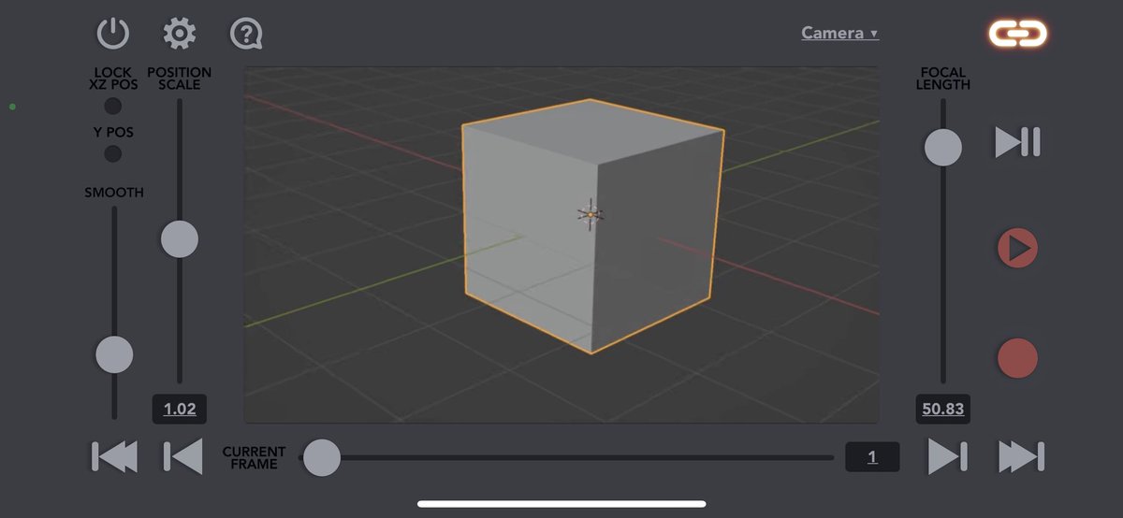Step forward one frame
This screenshot has width=1123, height=518.
(x=947, y=456)
